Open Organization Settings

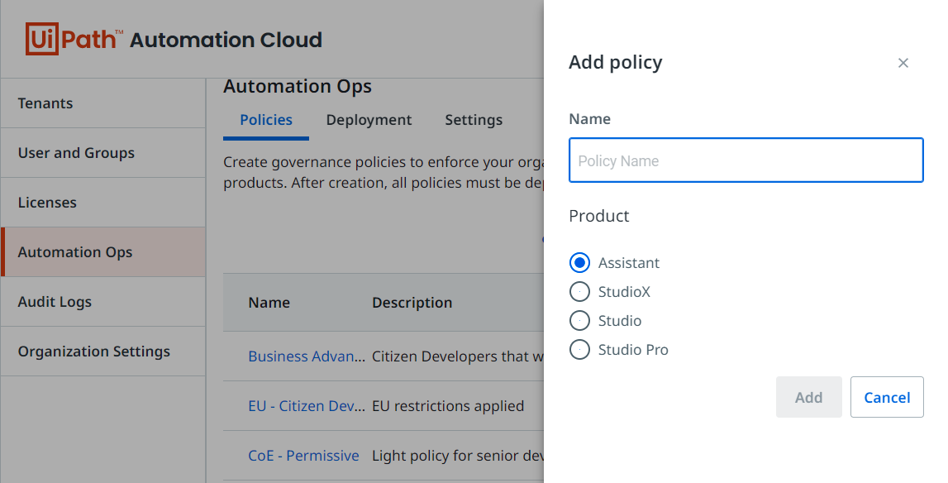(103, 351)
